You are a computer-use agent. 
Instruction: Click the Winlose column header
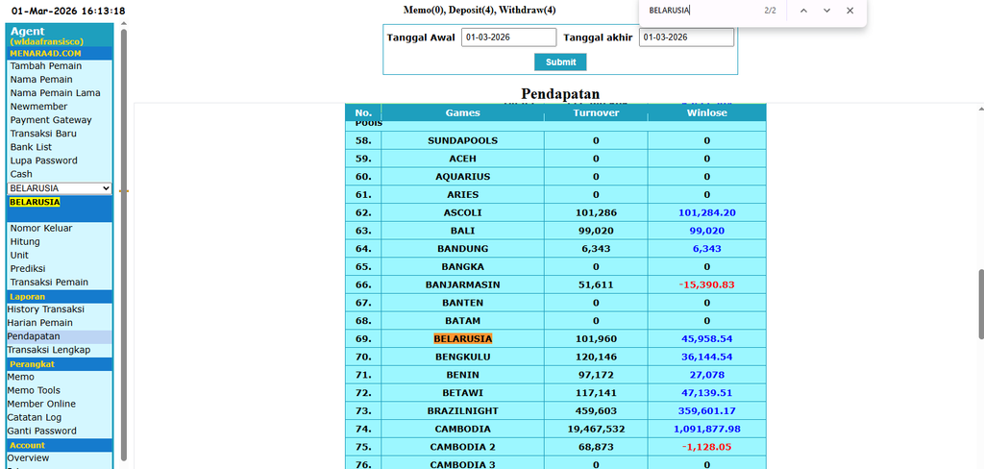(706, 113)
